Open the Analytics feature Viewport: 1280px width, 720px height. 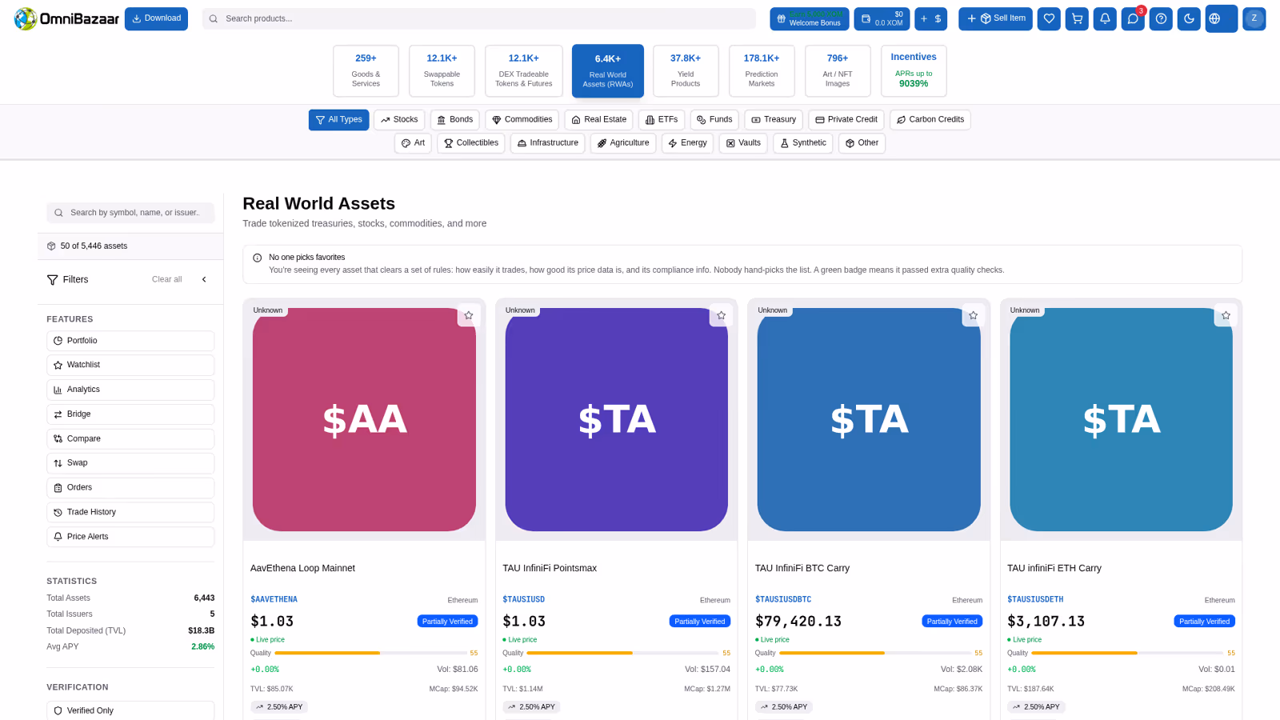[x=130, y=390]
